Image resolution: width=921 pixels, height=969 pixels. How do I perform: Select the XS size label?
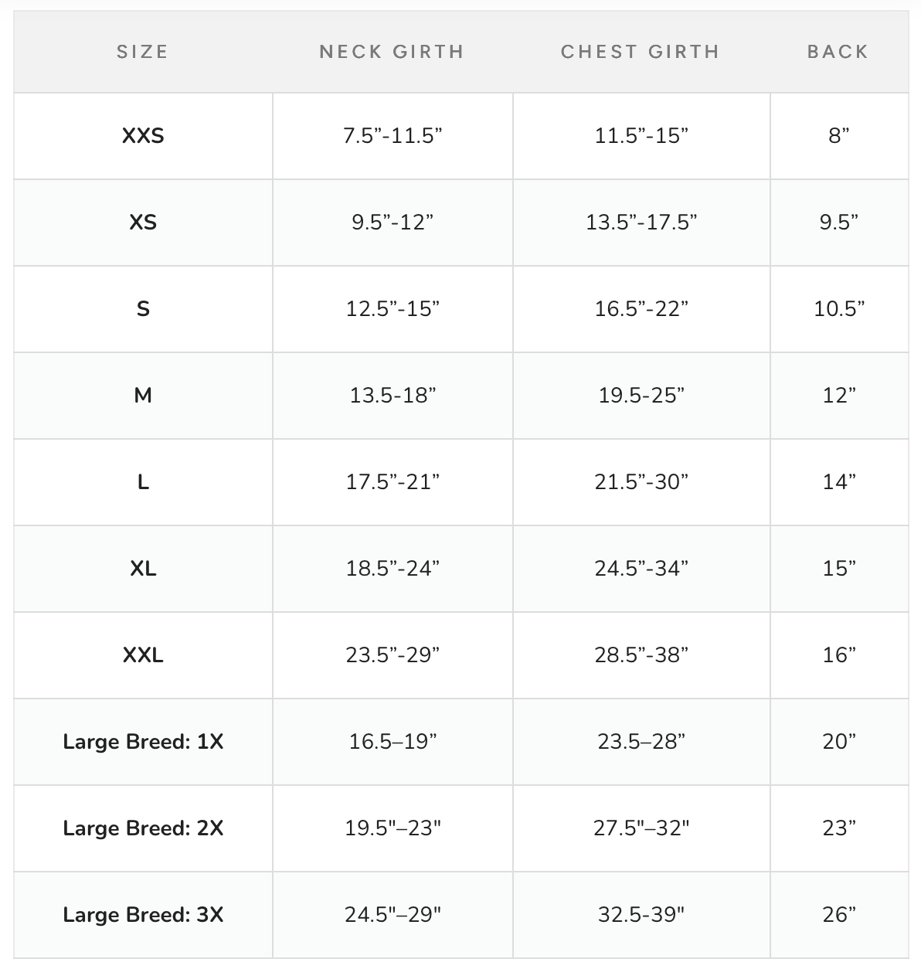click(x=143, y=223)
